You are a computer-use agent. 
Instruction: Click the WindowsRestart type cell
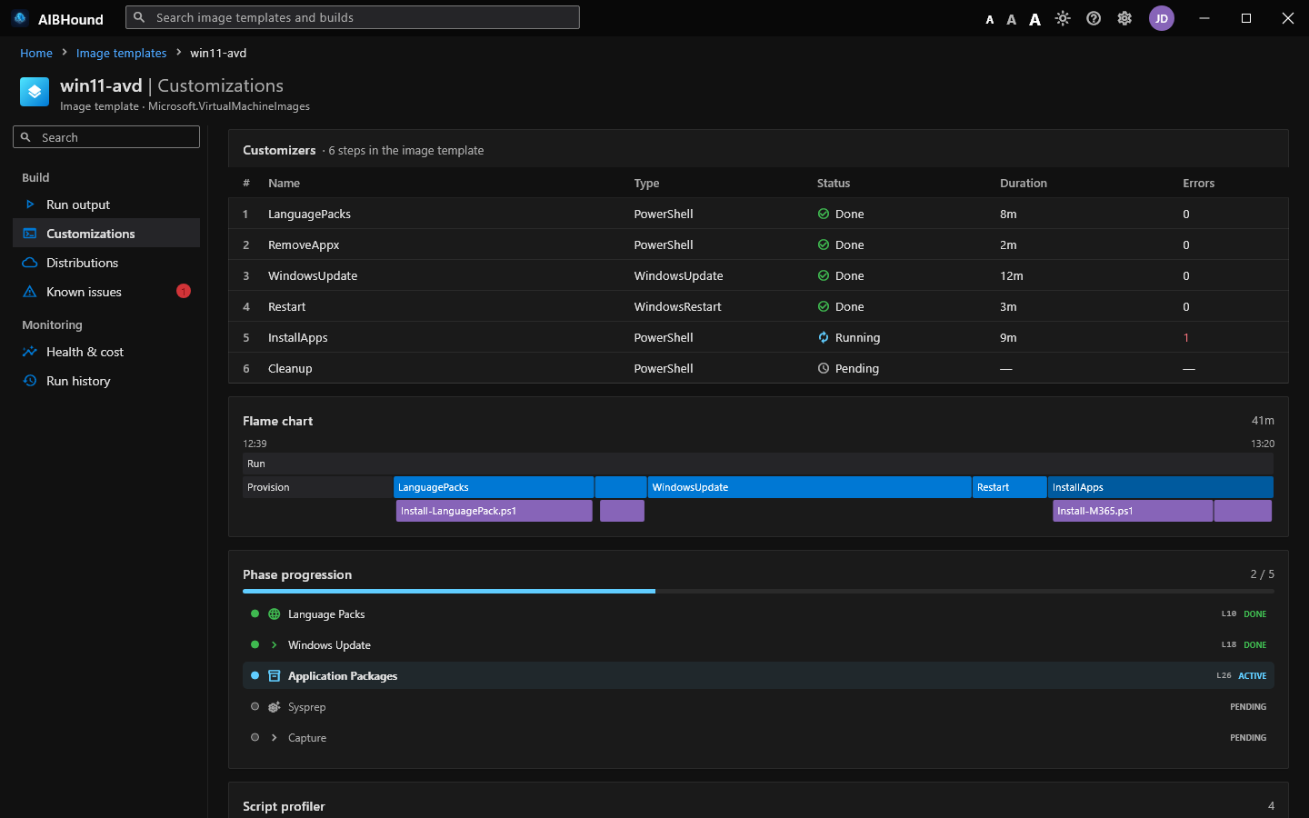[x=677, y=306]
